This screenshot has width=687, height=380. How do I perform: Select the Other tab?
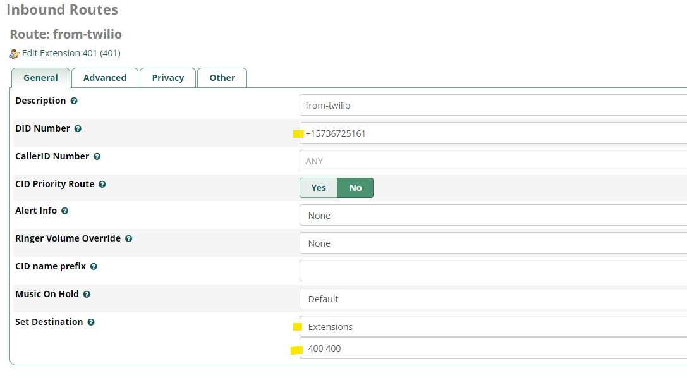point(222,77)
